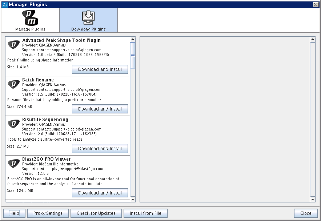Click 'Size: 124.0 MB' text
Image resolution: width=321 pixels, height=221 pixels.
point(20,190)
